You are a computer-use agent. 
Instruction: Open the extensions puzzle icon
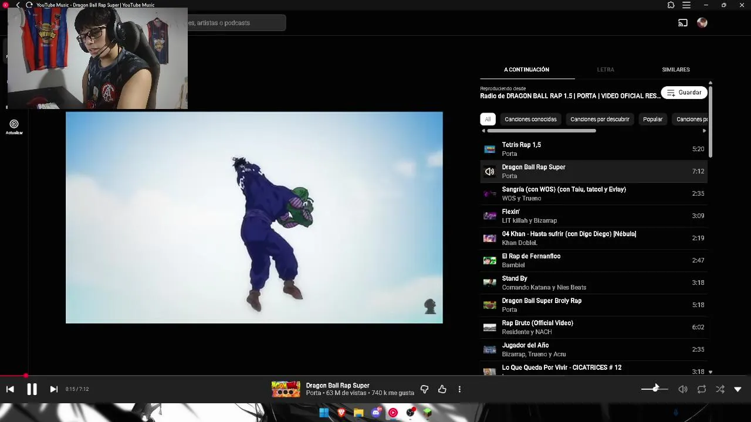[671, 5]
